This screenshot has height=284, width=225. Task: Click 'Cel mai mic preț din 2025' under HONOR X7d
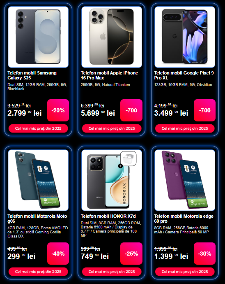pos(112,272)
